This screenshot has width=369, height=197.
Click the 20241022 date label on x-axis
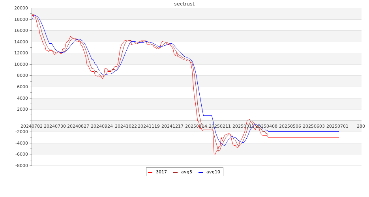pyautogui.click(x=125, y=126)
